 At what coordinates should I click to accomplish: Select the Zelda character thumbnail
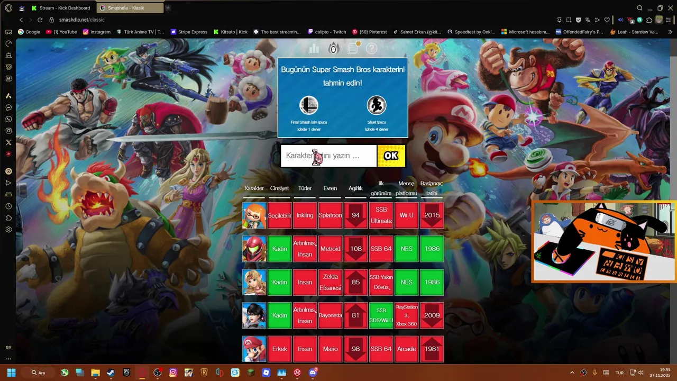pyautogui.click(x=254, y=282)
